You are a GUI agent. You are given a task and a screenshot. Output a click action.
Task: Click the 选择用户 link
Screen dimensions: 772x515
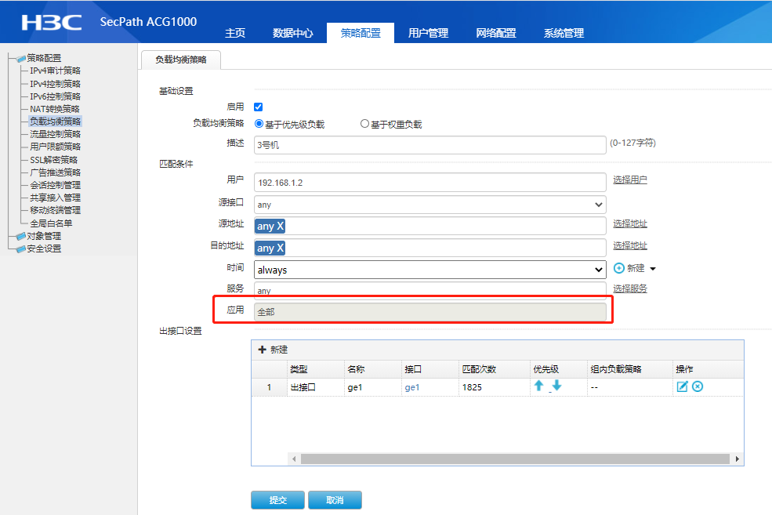coord(630,180)
